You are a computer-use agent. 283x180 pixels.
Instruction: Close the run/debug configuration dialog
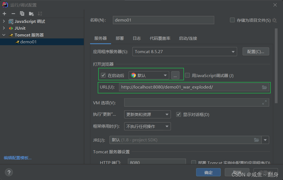275,5
